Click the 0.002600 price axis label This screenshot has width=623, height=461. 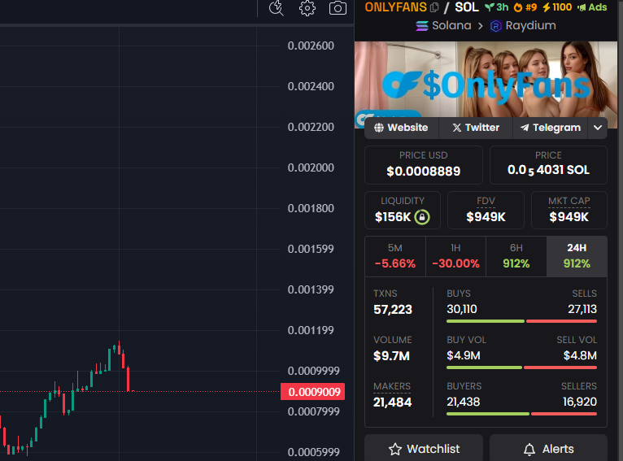[311, 46]
